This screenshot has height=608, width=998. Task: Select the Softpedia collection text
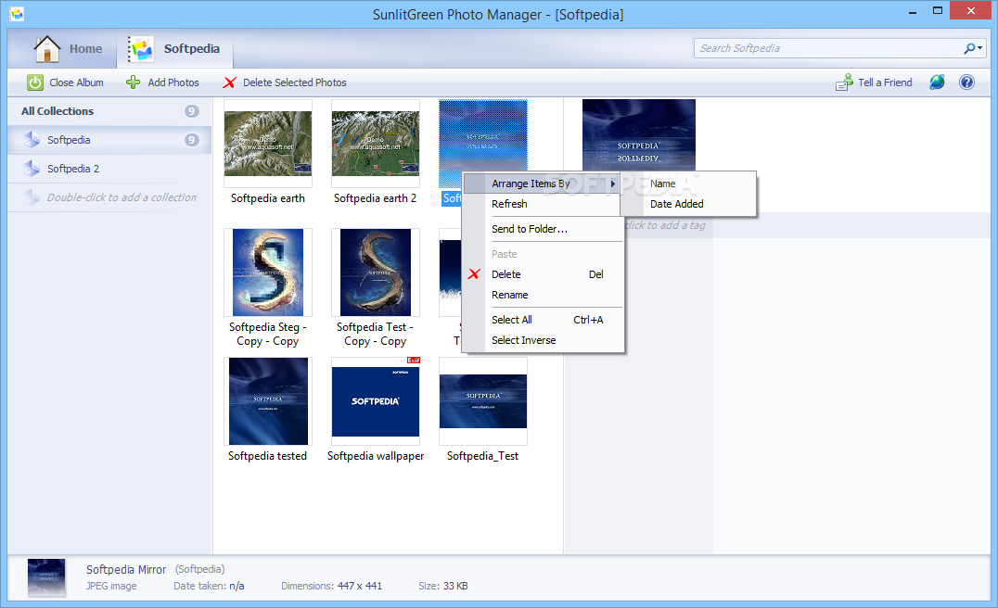tap(69, 140)
